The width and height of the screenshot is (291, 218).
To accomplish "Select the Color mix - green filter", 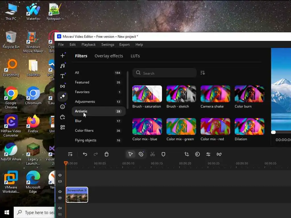I will (181, 126).
